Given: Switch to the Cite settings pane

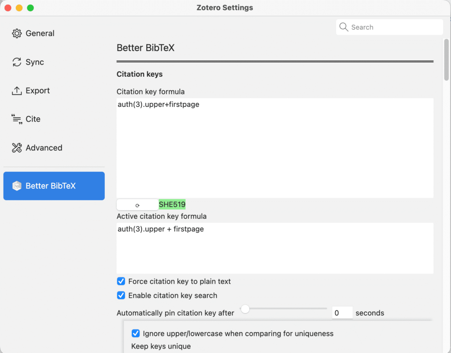Looking at the screenshot, I should (32, 119).
